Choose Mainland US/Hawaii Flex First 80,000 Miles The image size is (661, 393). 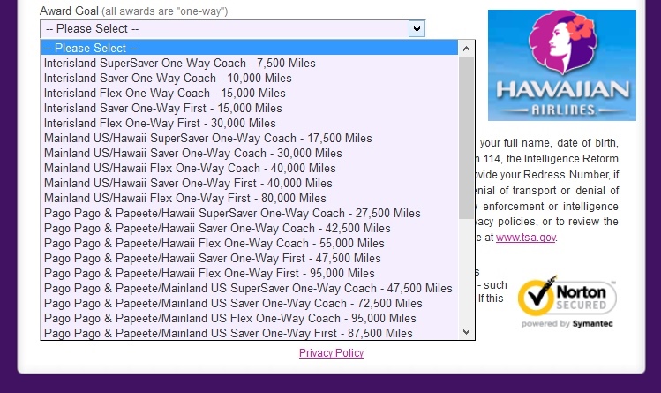250,198
